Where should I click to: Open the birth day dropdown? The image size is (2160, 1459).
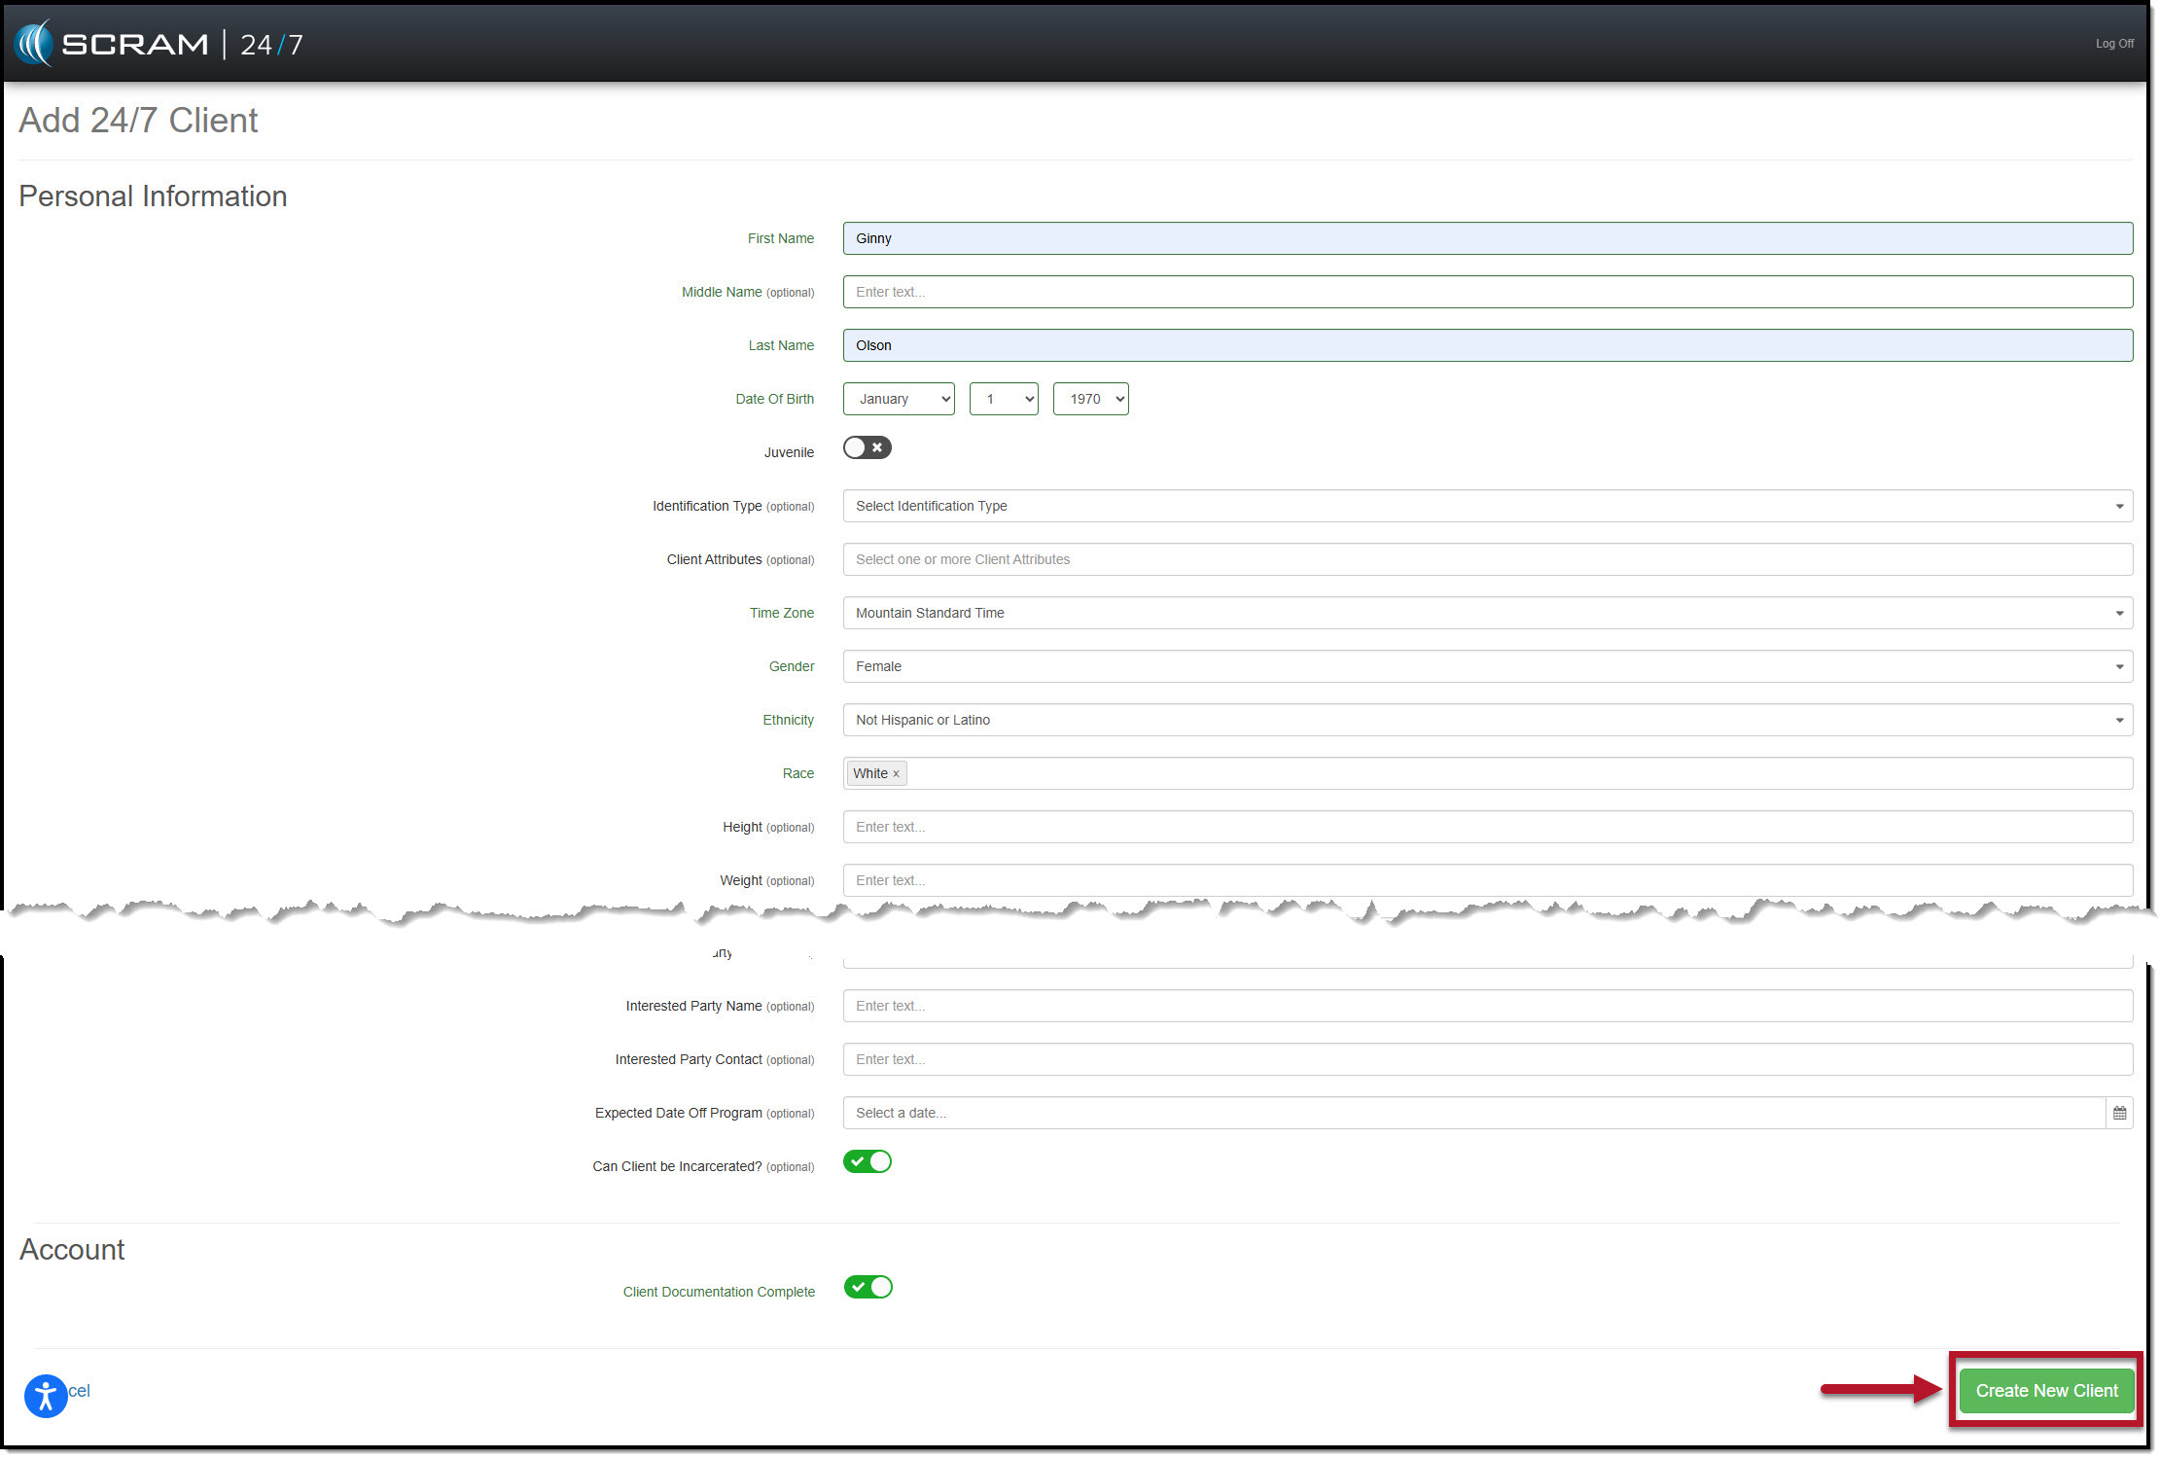pyautogui.click(x=1004, y=399)
